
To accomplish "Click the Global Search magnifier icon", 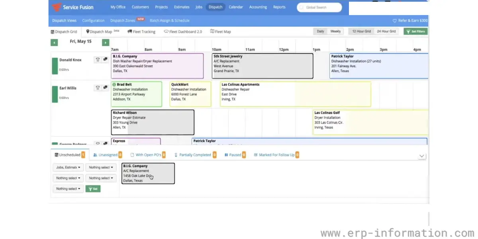I will [302, 7].
